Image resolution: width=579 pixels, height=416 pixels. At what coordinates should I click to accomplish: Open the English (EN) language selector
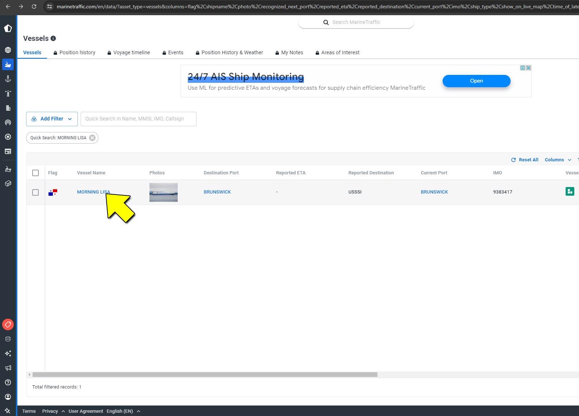(123, 411)
